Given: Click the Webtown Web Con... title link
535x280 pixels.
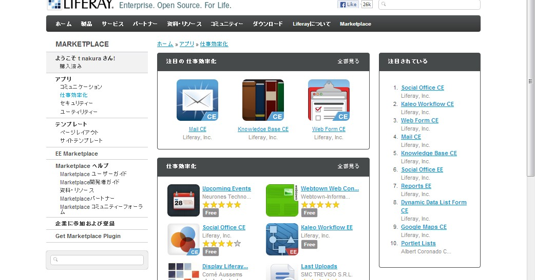Looking at the screenshot, I should click(x=330, y=188).
